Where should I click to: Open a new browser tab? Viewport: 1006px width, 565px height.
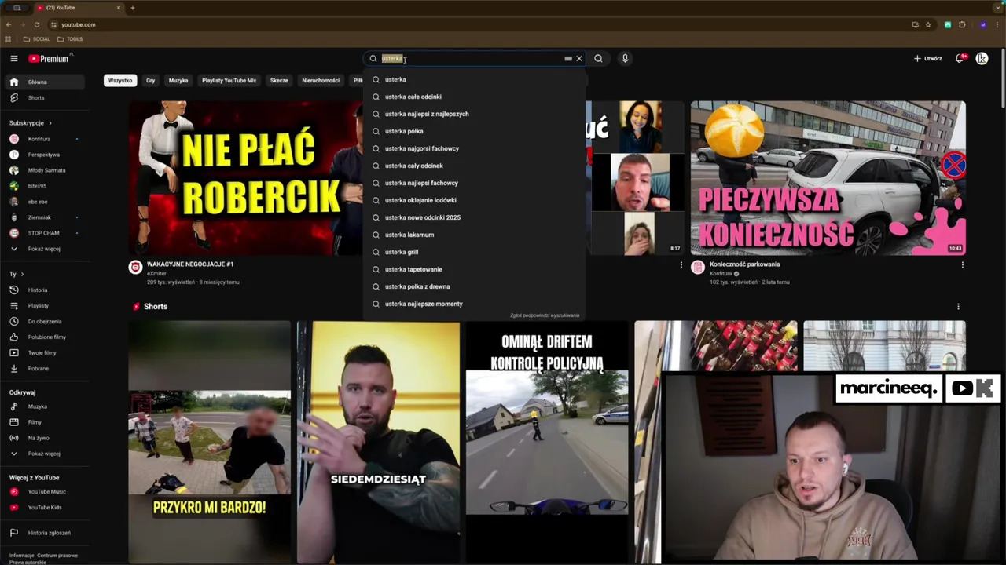tap(133, 8)
